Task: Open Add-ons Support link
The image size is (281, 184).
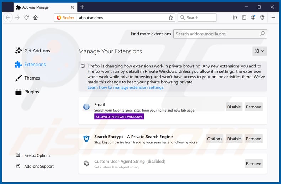Action: click(x=35, y=166)
